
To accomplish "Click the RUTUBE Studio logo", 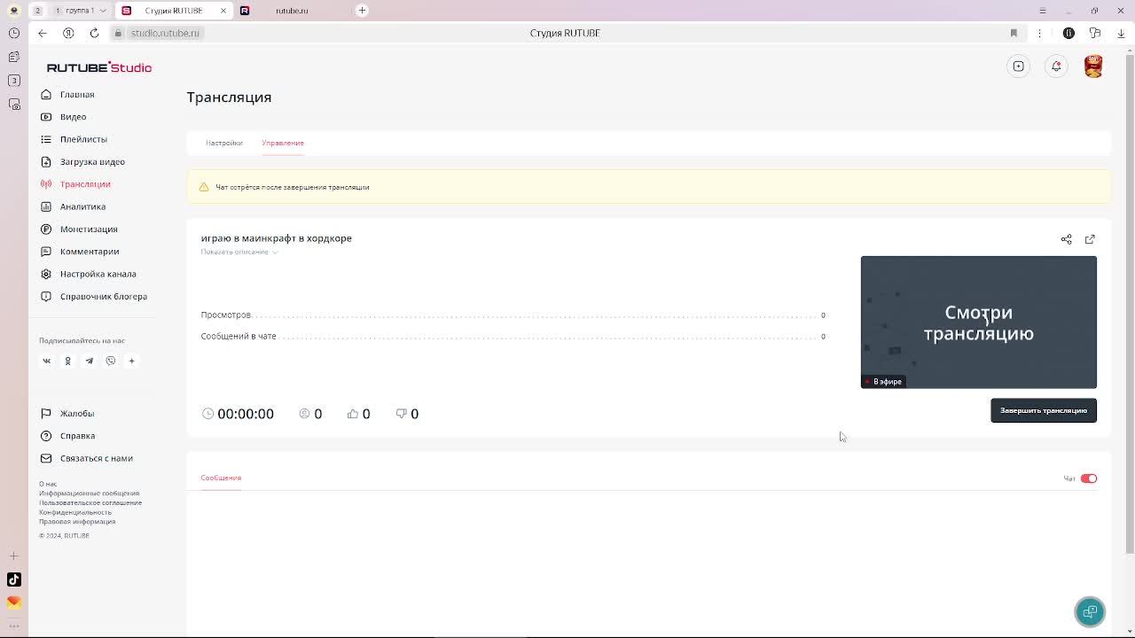I will (99, 67).
